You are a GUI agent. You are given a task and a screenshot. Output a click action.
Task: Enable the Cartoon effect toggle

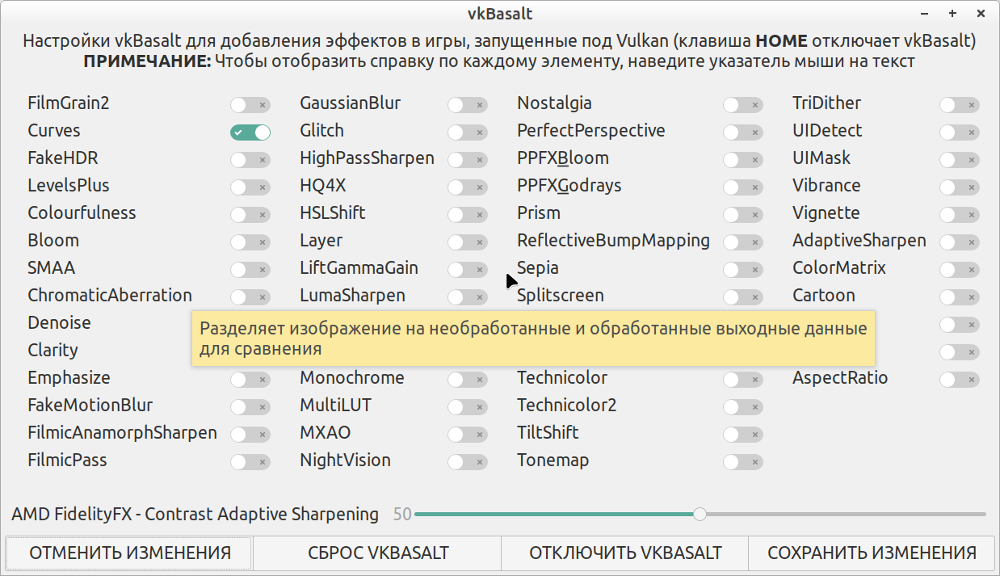pos(959,297)
